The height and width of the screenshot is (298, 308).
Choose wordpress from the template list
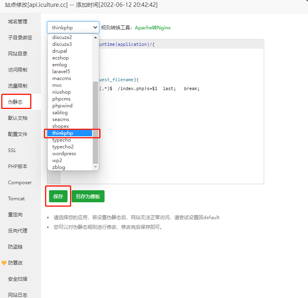coord(70,154)
